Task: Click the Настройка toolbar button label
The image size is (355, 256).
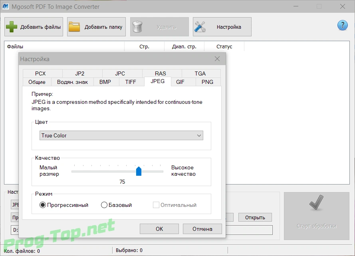Action: [x=229, y=27]
